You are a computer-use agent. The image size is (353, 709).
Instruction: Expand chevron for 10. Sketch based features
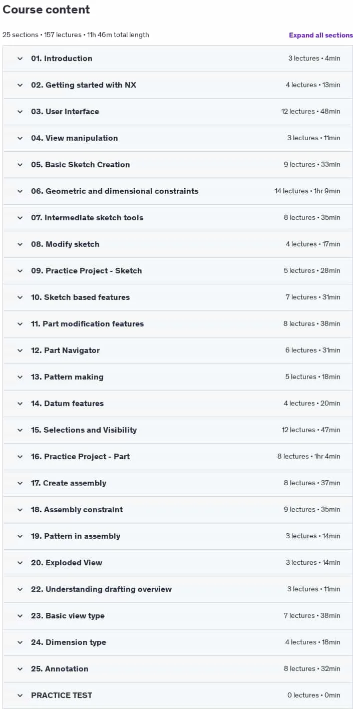coord(20,297)
